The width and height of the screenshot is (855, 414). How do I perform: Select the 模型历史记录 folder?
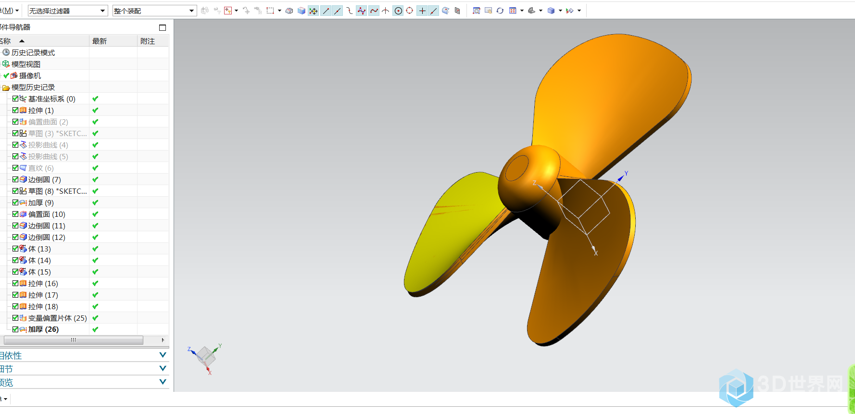(x=33, y=87)
